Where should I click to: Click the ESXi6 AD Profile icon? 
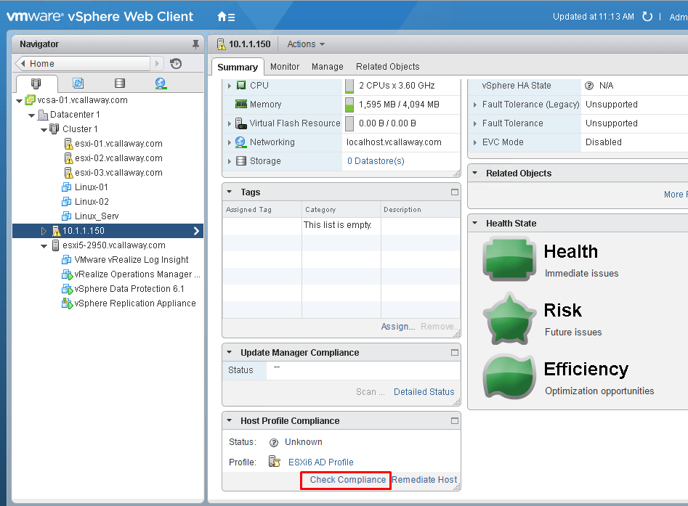pyautogui.click(x=275, y=462)
